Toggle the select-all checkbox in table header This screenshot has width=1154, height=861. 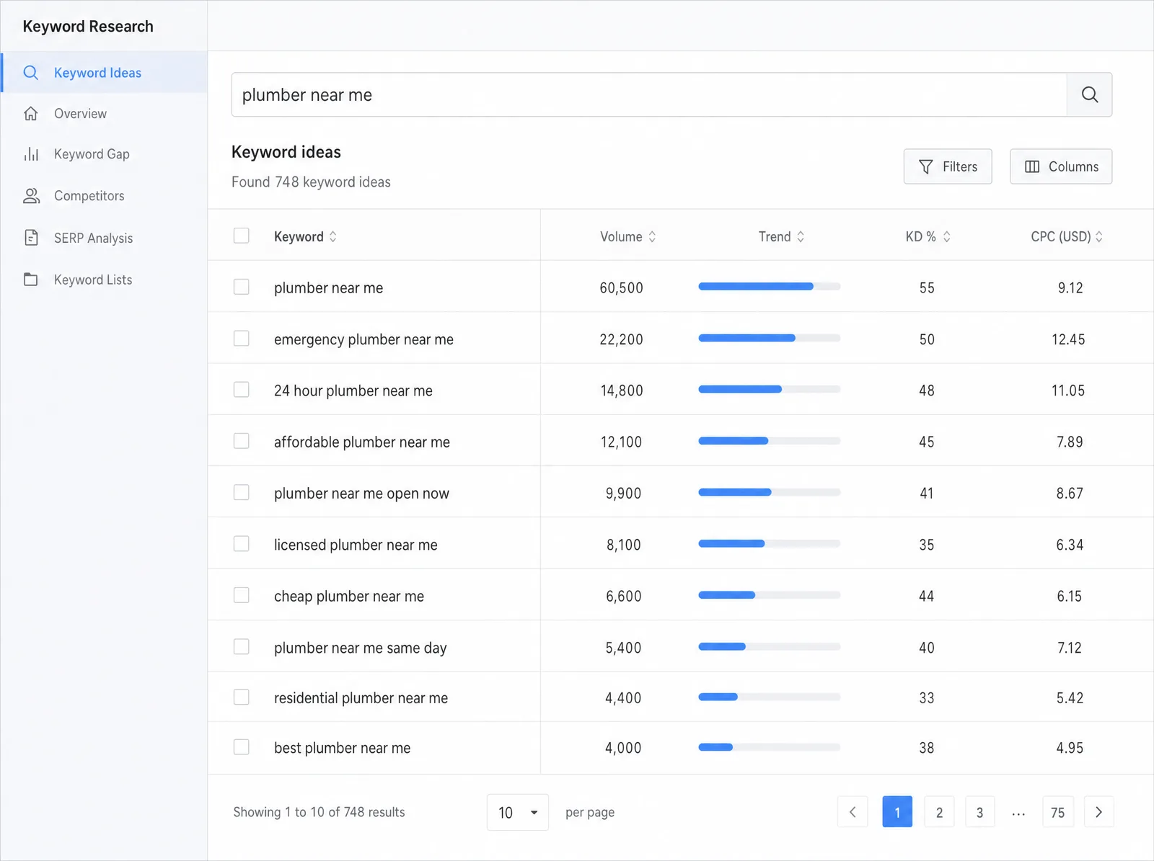click(242, 236)
